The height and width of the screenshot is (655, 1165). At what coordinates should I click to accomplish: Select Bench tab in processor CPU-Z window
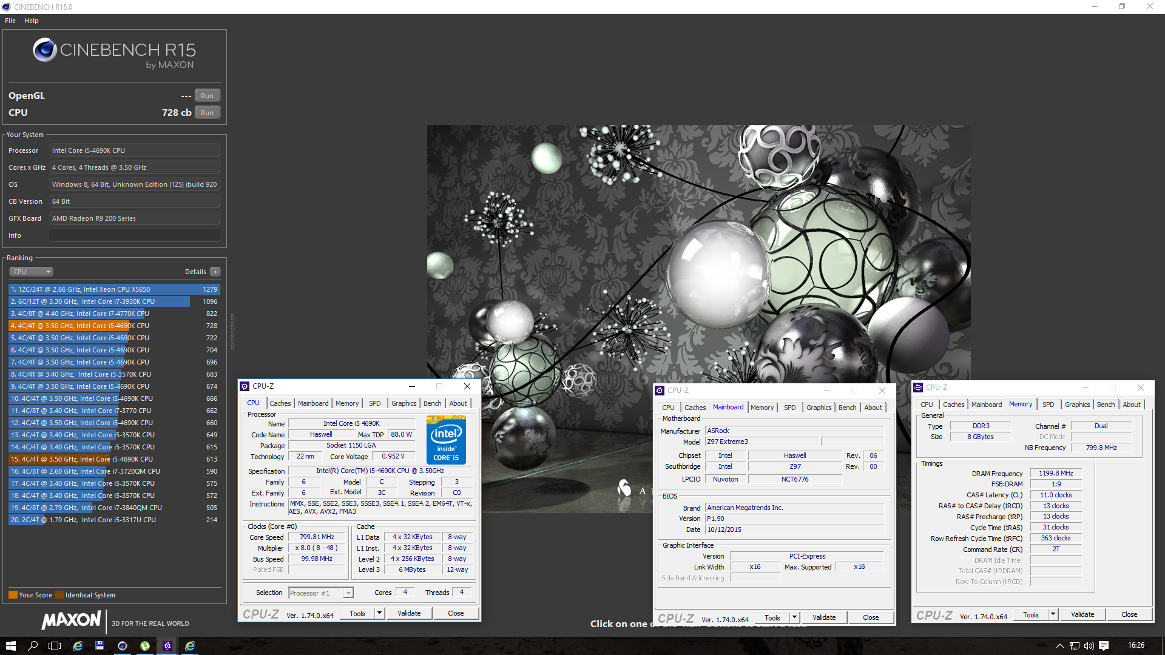(x=433, y=403)
